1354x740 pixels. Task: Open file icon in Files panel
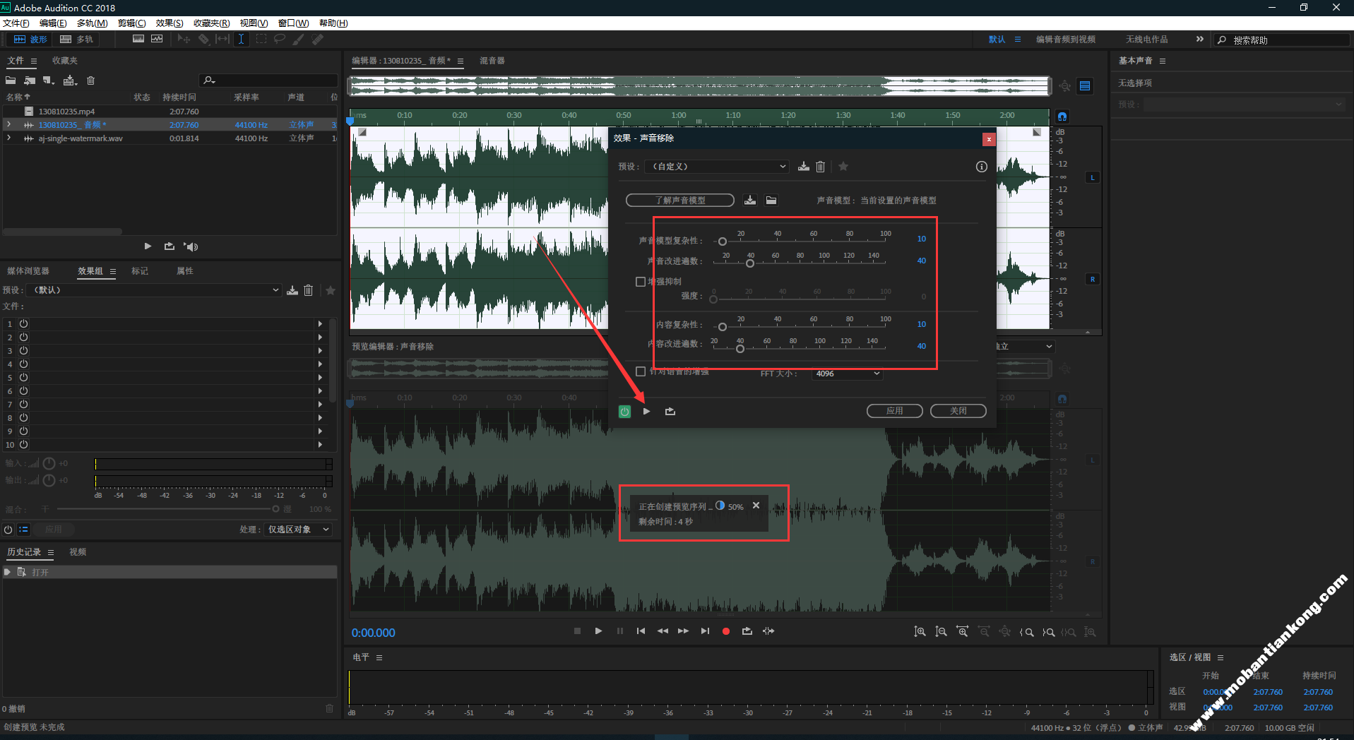(x=11, y=80)
